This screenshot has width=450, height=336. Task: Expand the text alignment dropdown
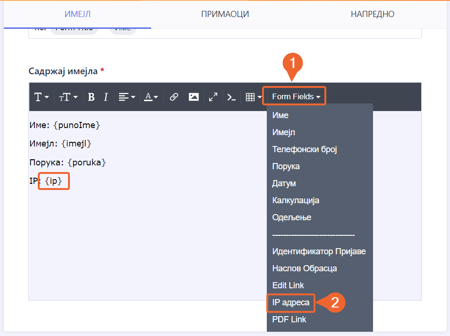(x=127, y=97)
